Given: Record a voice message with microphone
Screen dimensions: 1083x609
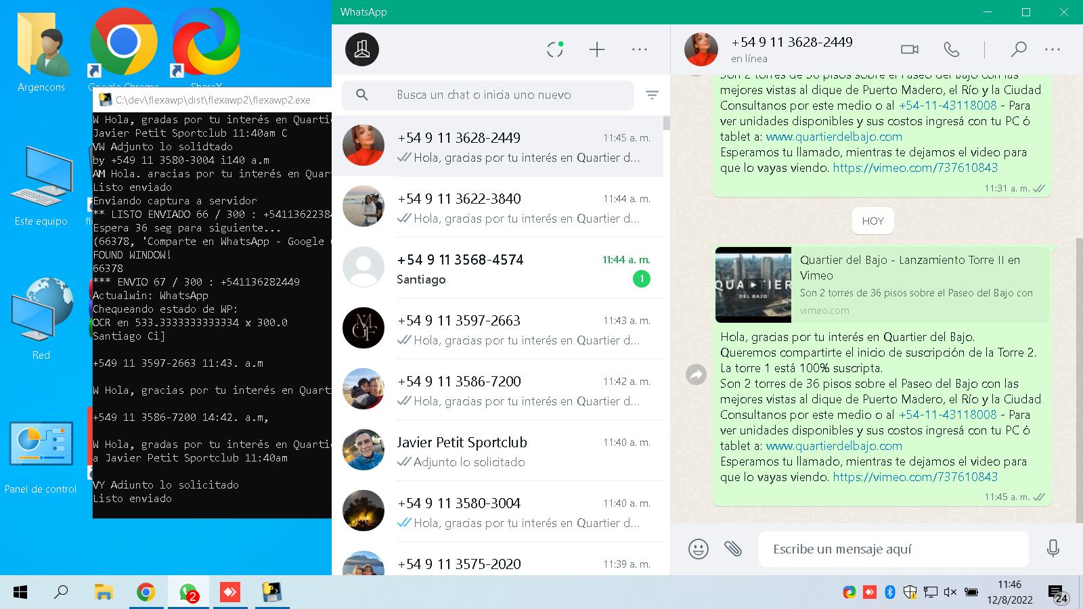Looking at the screenshot, I should coord(1053,548).
